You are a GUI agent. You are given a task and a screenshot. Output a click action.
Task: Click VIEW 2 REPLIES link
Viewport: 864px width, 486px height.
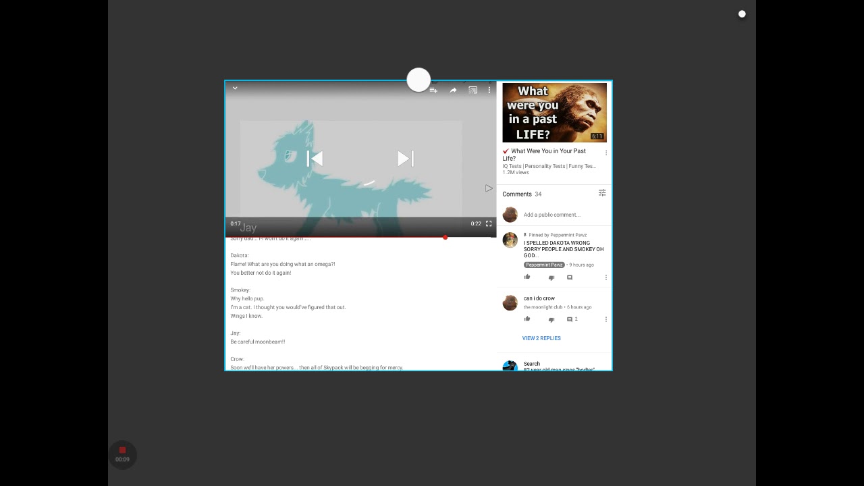(541, 338)
